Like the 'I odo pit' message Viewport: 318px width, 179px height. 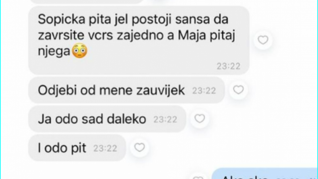coord(140,147)
